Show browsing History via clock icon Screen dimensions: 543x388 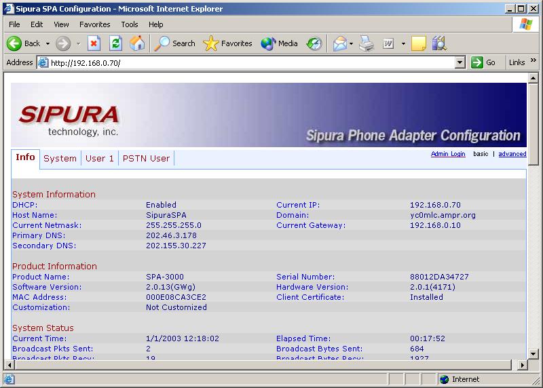[314, 43]
